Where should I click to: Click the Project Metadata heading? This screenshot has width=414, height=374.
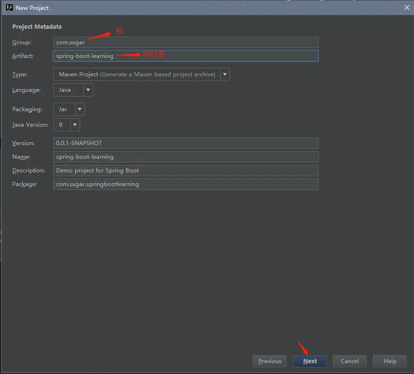[37, 27]
